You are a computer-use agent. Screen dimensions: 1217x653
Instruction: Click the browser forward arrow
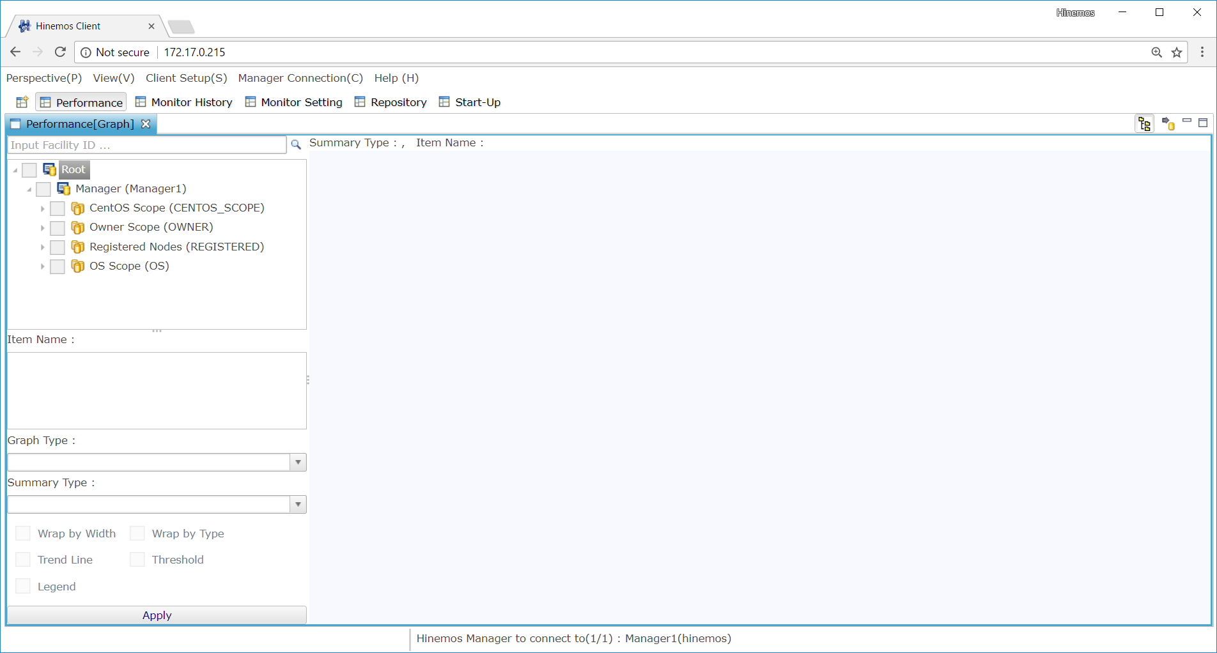tap(38, 52)
